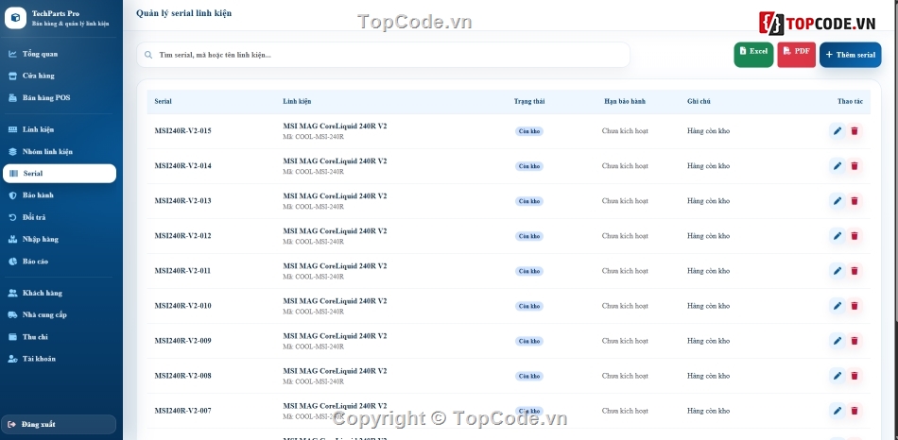Edit serial MSI240R-V2-011 with pencil icon
The image size is (898, 440).
click(838, 271)
